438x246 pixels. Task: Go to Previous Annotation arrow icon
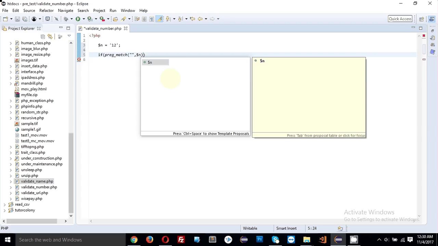180,19
